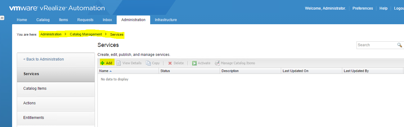This screenshot has height=127, width=404.
Task: Go Back to Administration link
Action: pos(44,59)
